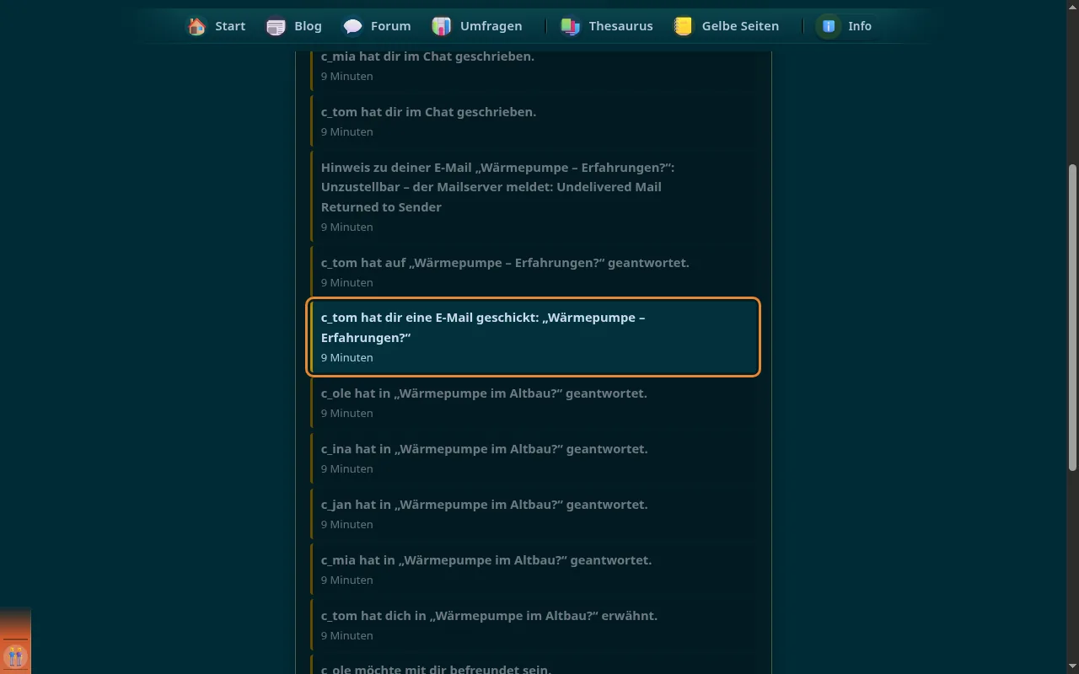The width and height of the screenshot is (1079, 674).
Task: Open the undelivered mail notice "Unzustellbar"
Action: 534,196
